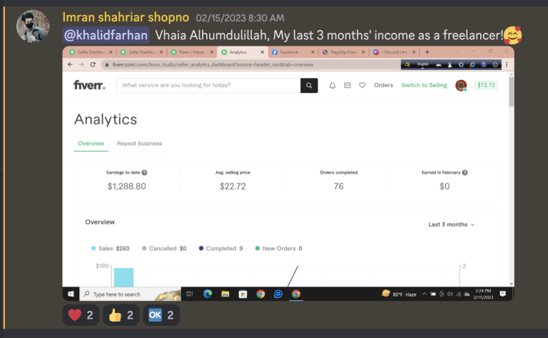The width and height of the screenshot is (548, 338).
Task: Click Imran shahriar shopno's profile avatar
Action: (x=33, y=26)
